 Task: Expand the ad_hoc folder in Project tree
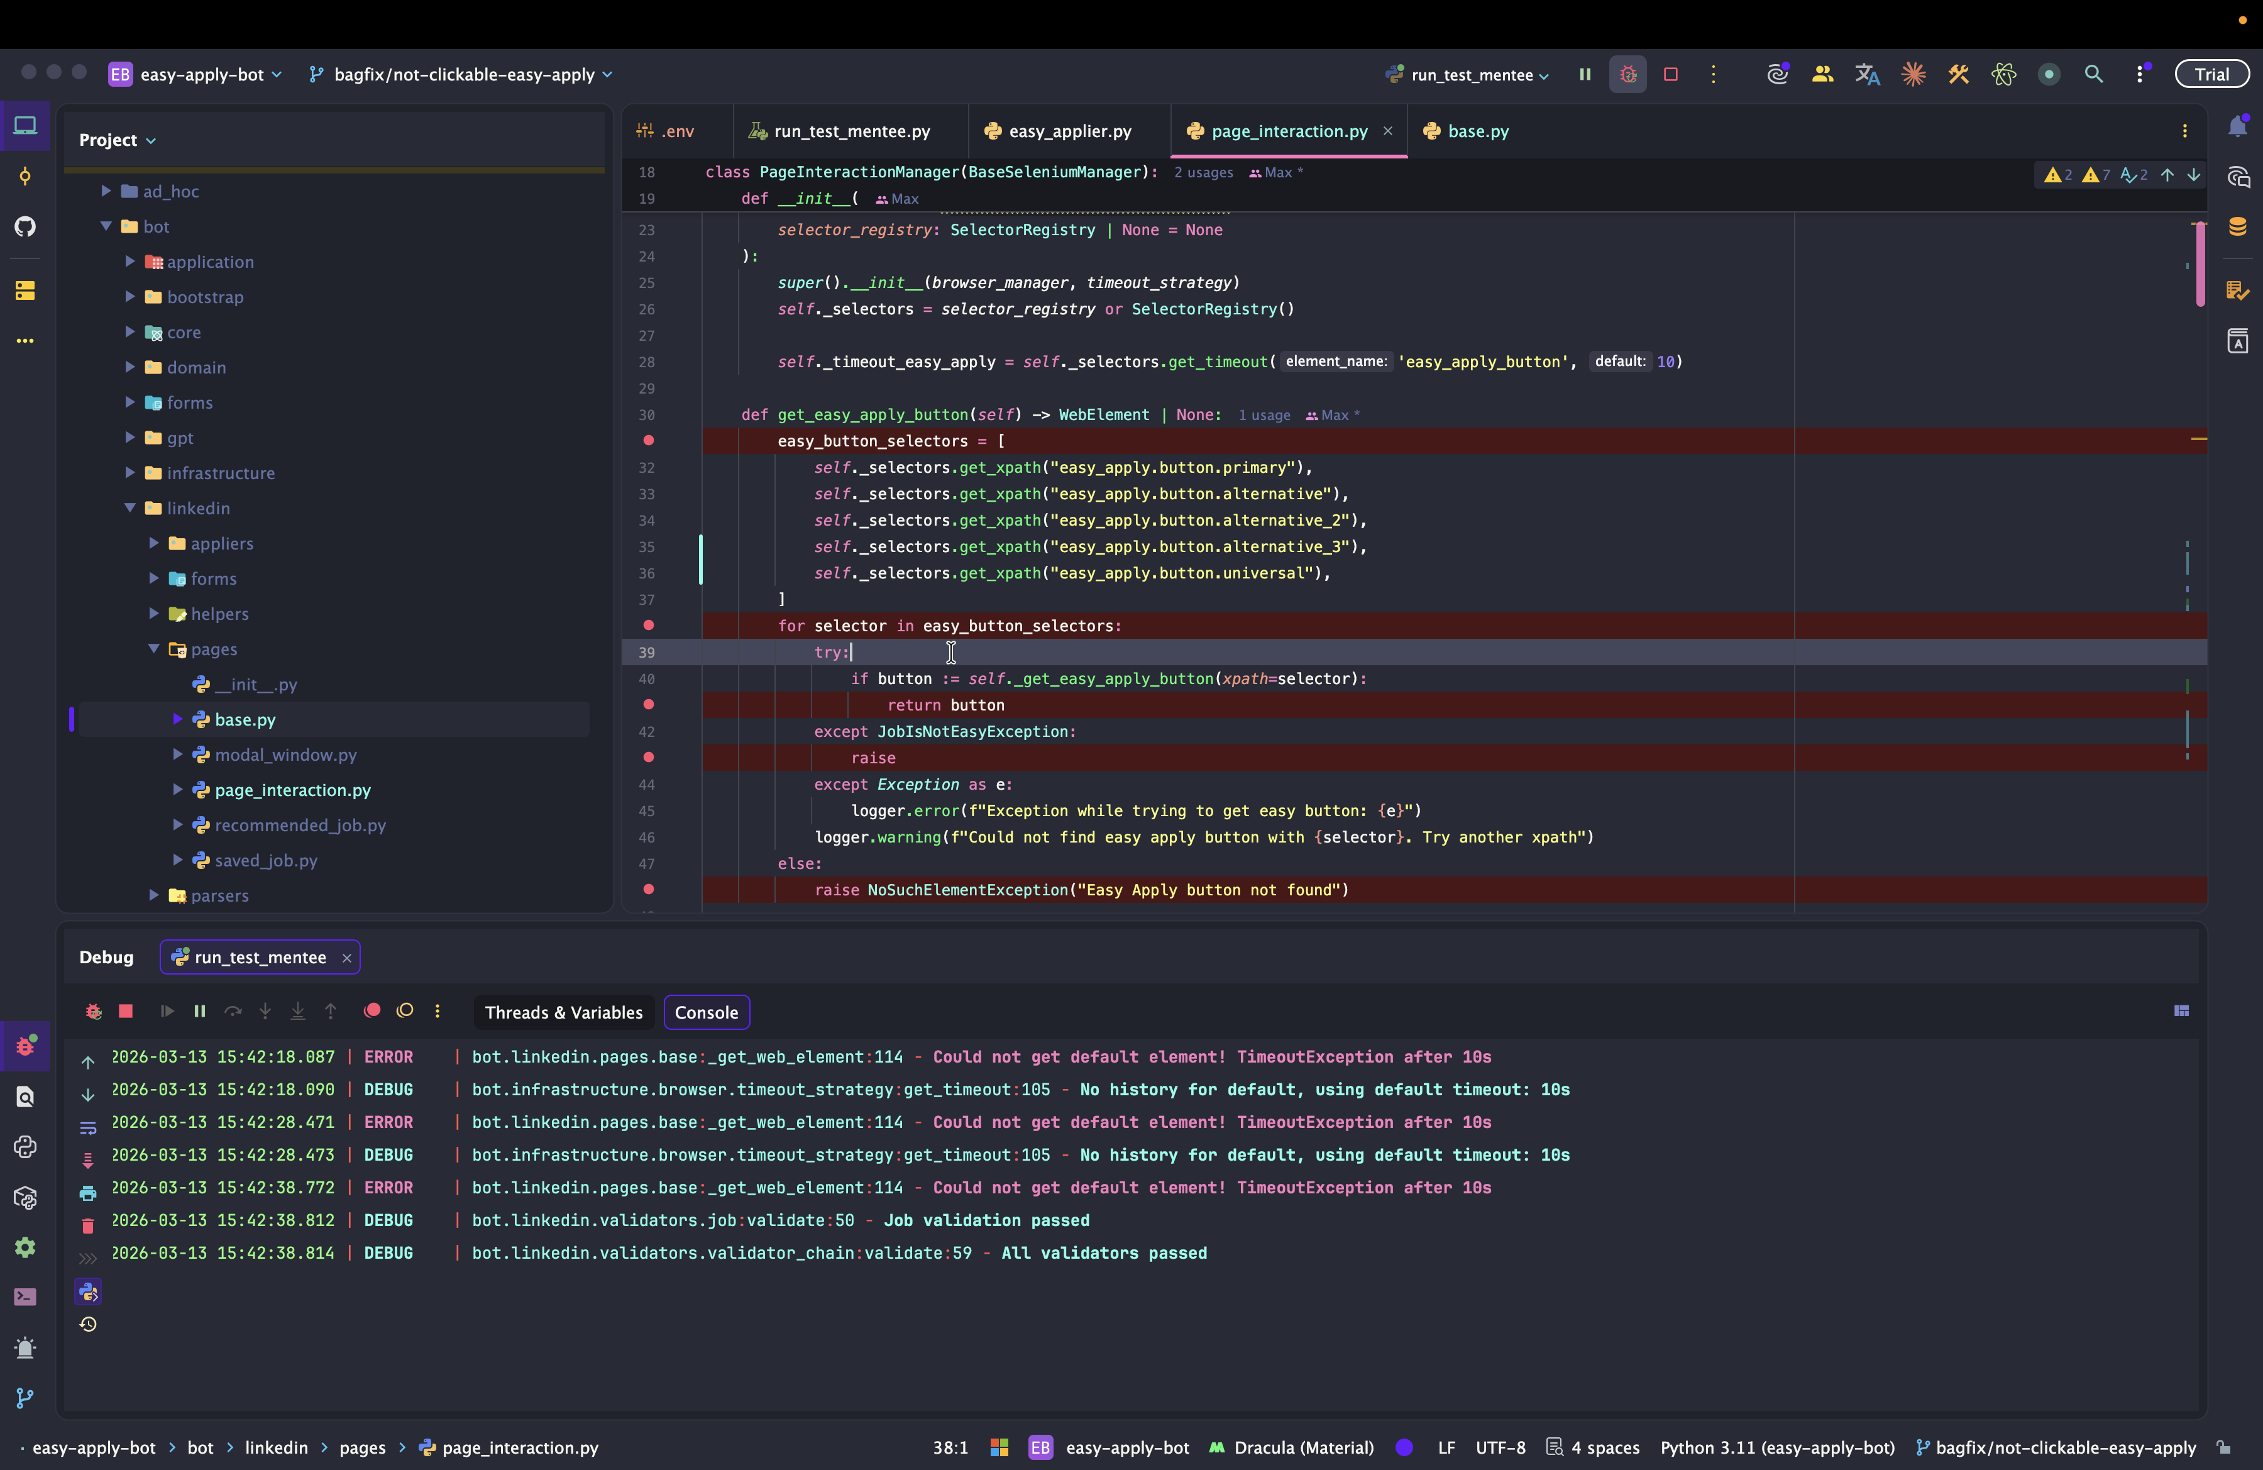click(106, 191)
